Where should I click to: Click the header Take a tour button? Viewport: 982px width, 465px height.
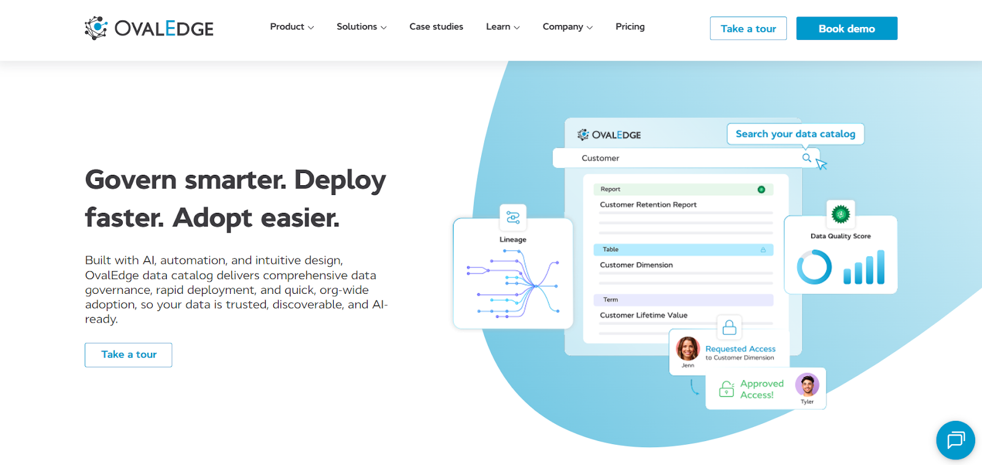[x=748, y=28]
